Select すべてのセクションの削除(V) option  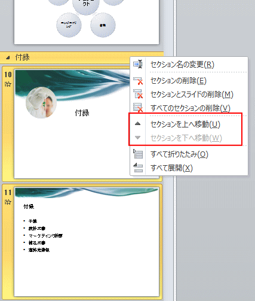191,108
